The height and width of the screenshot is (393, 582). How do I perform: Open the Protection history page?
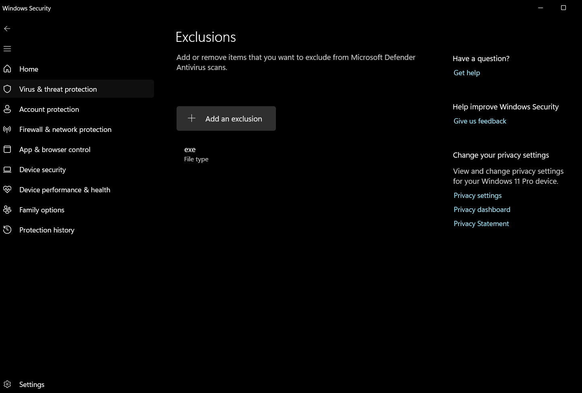(x=47, y=230)
